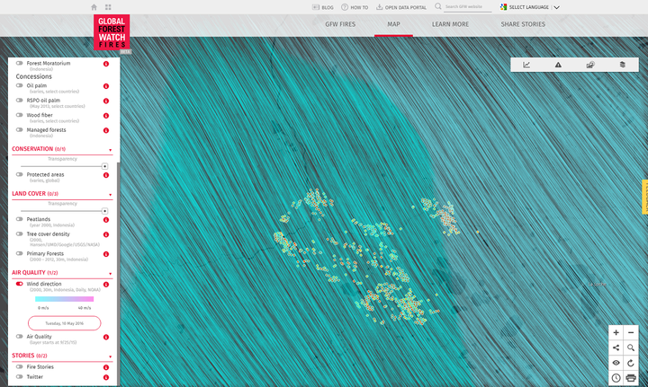Open the basemap layers stack icon
Screen dimensions: 648x387
pyautogui.click(x=623, y=65)
